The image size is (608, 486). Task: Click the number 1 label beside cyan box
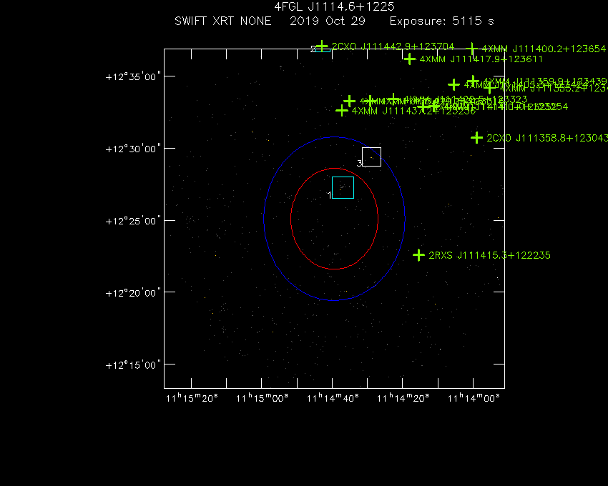[x=330, y=195]
